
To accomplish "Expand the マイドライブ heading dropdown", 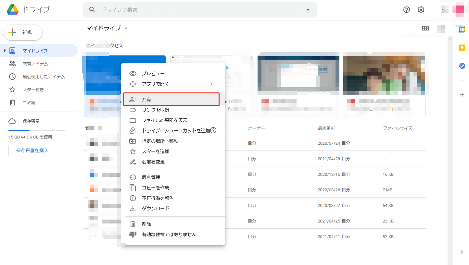I will pyautogui.click(x=126, y=28).
